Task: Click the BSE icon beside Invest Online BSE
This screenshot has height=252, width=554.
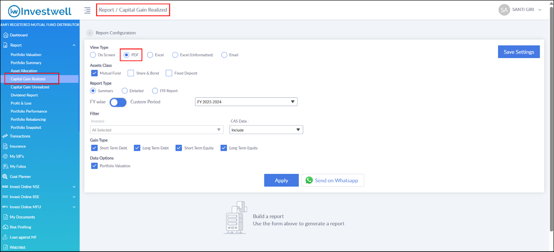Action: click(x=5, y=197)
